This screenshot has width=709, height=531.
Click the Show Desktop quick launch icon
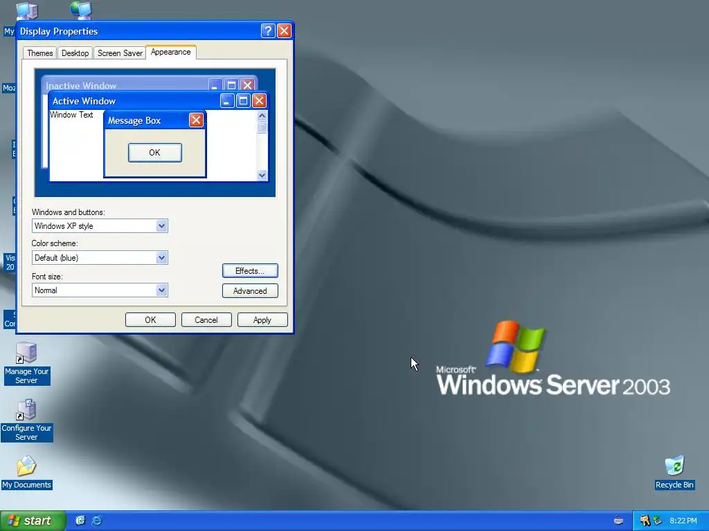pos(80,521)
